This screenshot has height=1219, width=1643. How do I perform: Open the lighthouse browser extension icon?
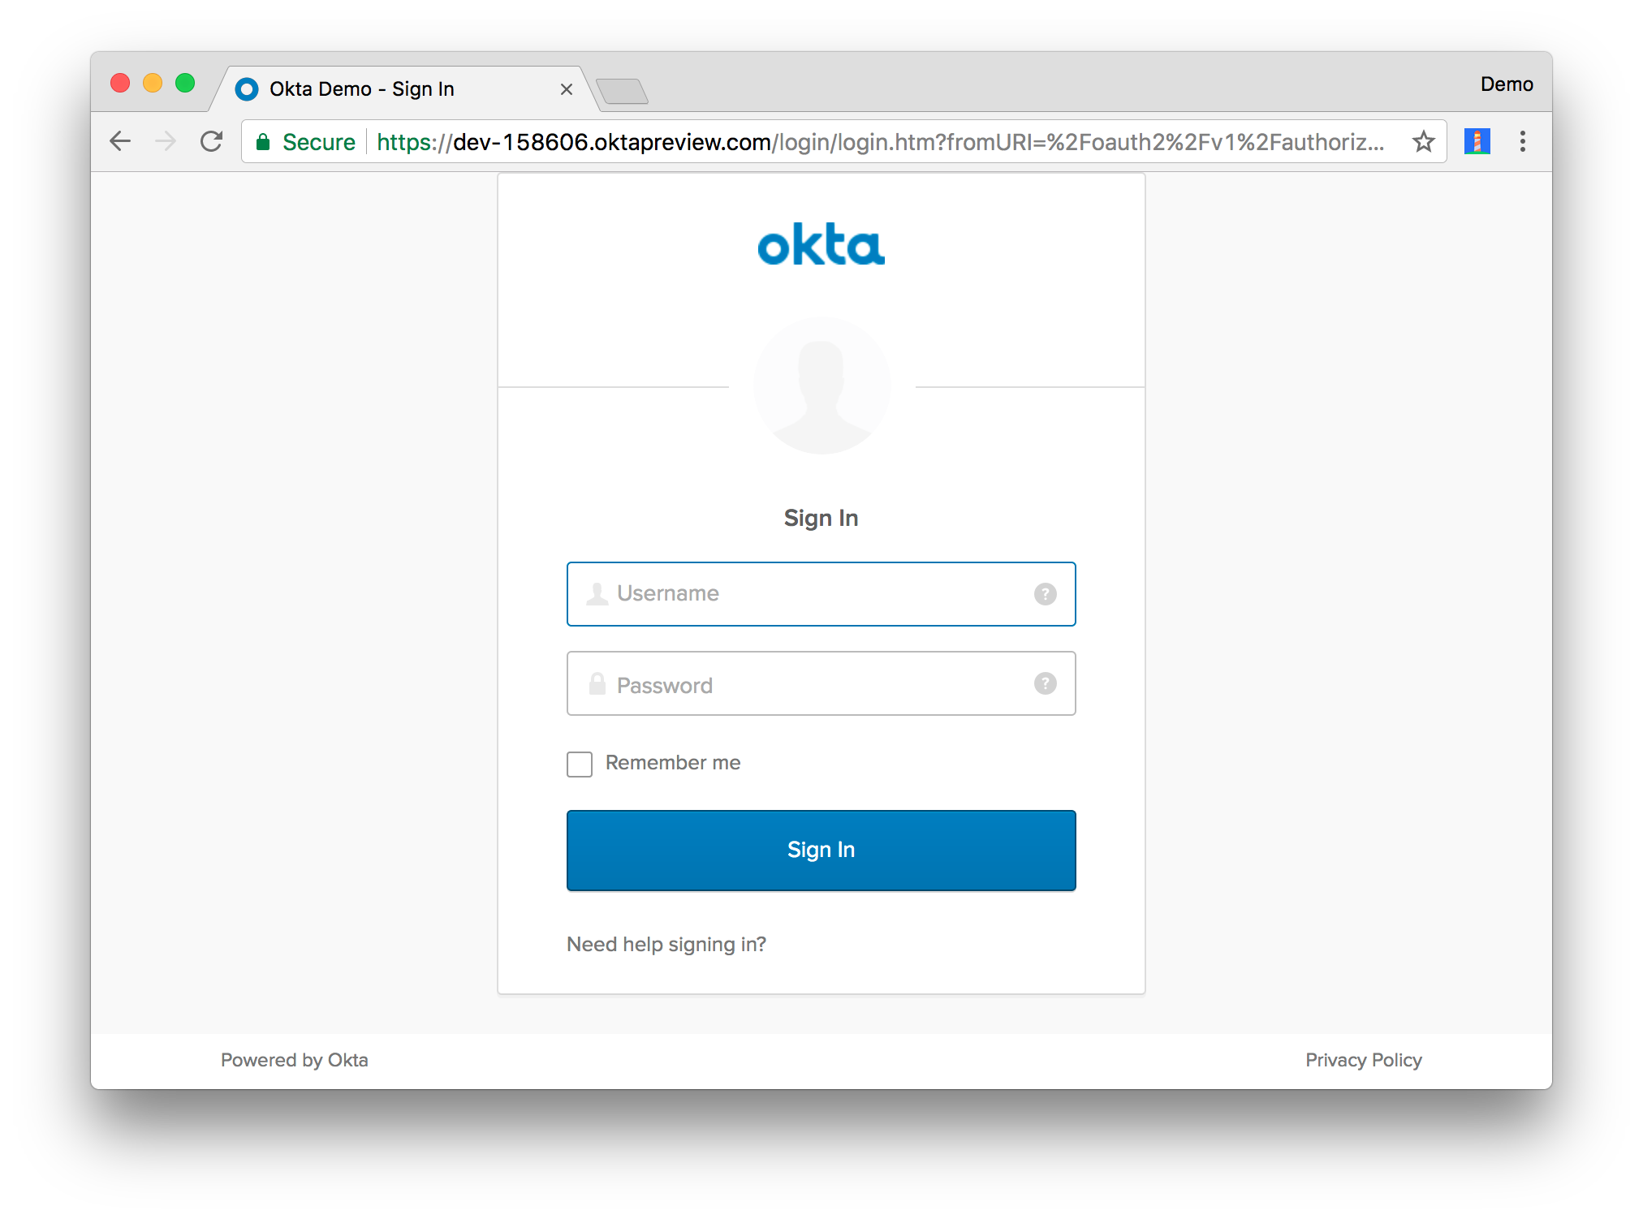click(x=1477, y=141)
